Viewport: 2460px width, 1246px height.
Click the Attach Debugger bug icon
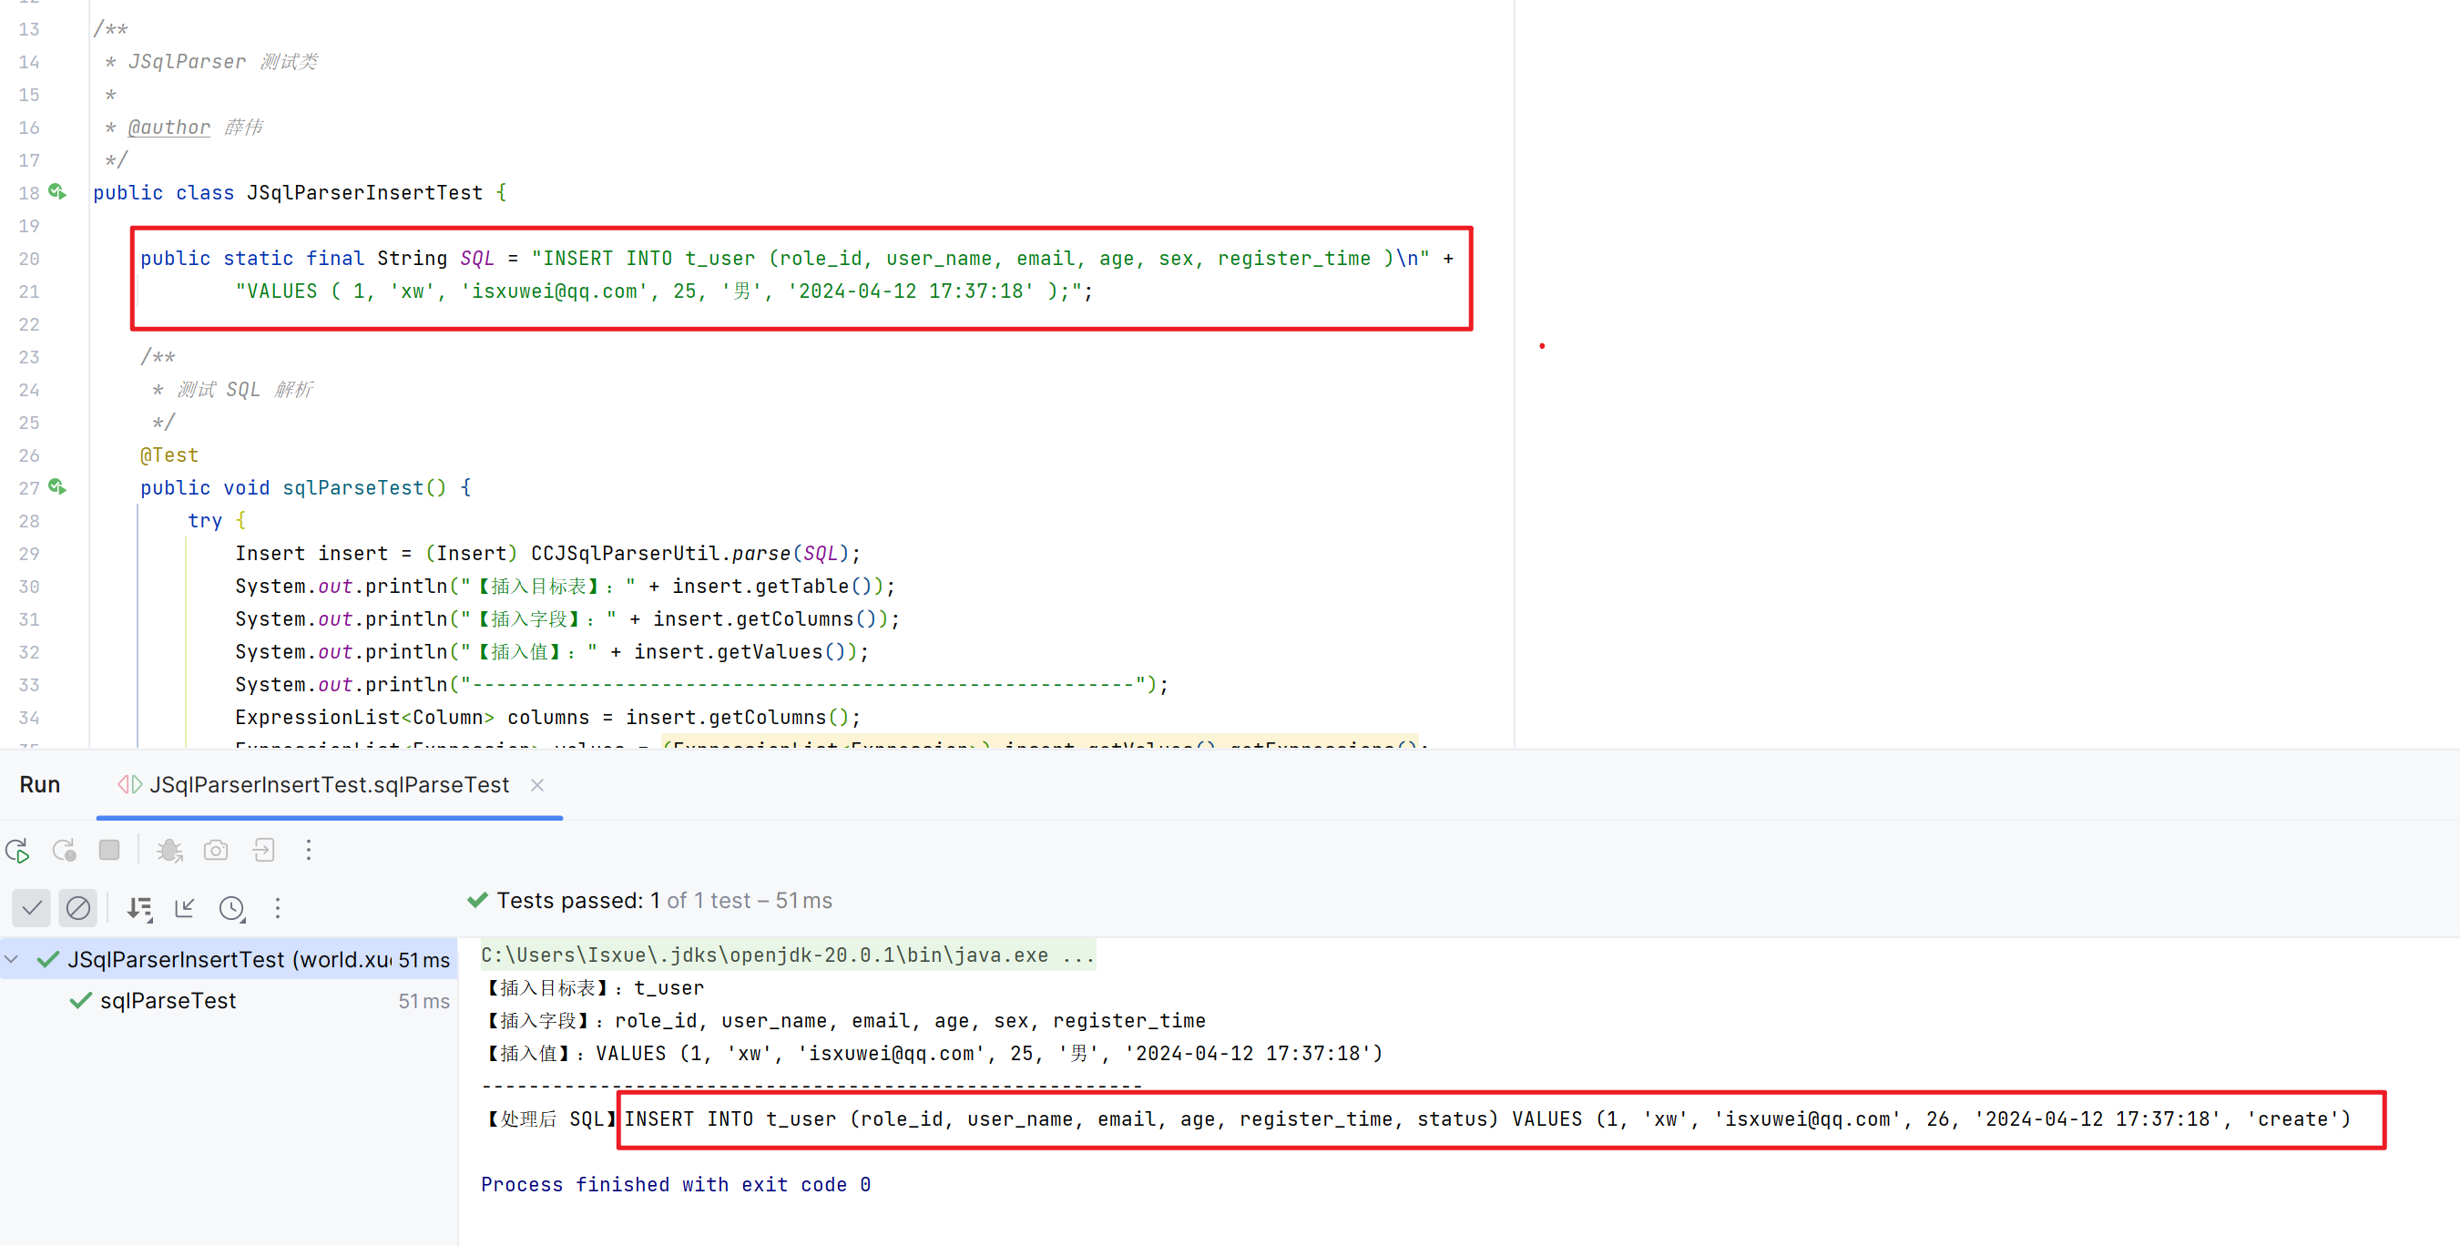tap(170, 850)
